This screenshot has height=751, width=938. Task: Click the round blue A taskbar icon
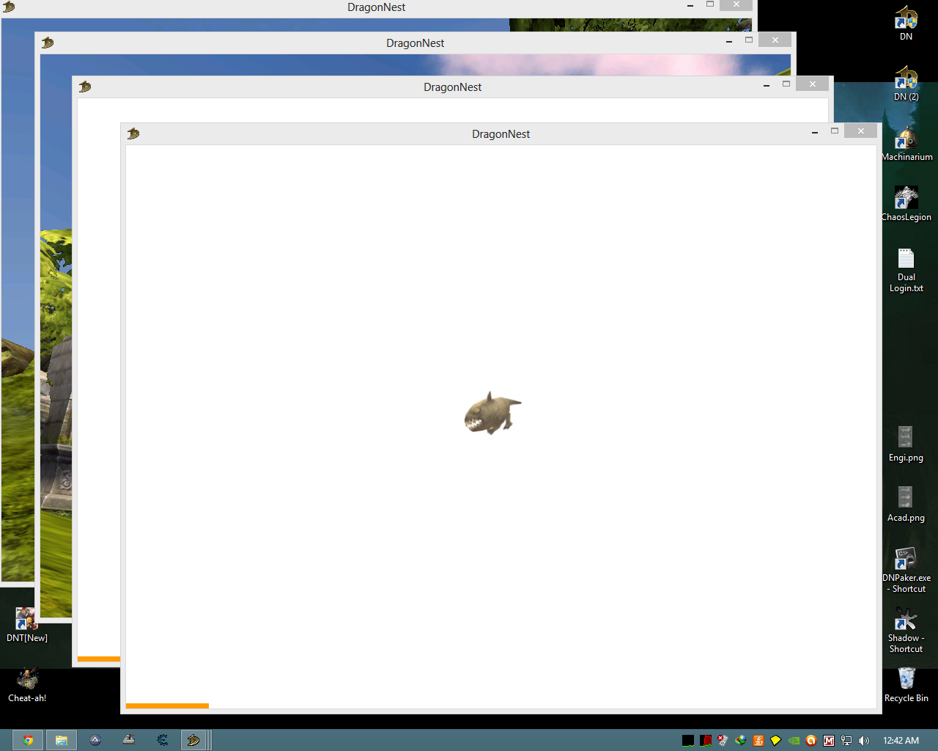pyautogui.click(x=95, y=740)
